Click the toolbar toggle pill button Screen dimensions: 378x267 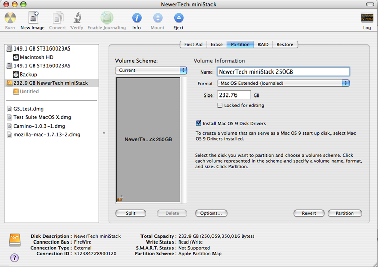(370, 4)
